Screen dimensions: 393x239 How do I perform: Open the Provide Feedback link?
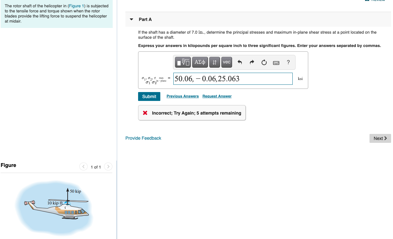pos(143,138)
